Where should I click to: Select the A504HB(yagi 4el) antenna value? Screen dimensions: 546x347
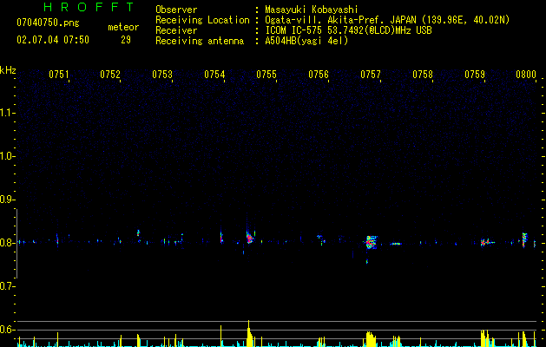pos(306,41)
